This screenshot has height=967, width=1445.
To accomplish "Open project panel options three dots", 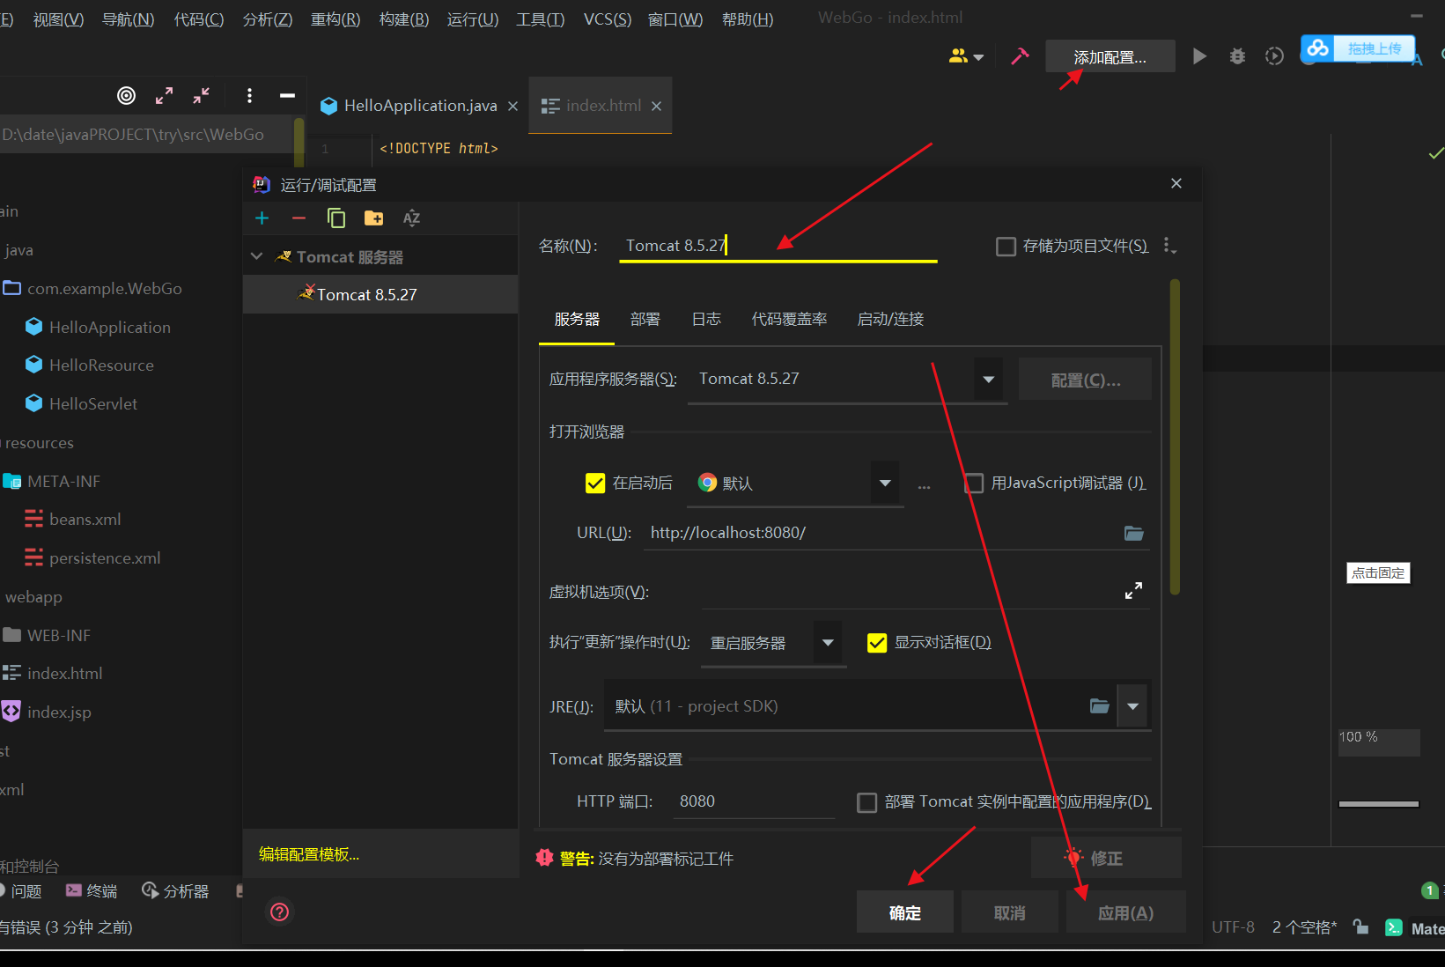I will click(x=250, y=95).
